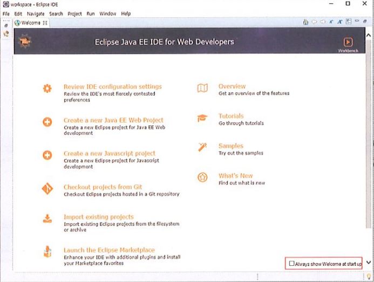374x282 pixels.
Task: Click the Samples magic wand icon
Action: (x=202, y=147)
